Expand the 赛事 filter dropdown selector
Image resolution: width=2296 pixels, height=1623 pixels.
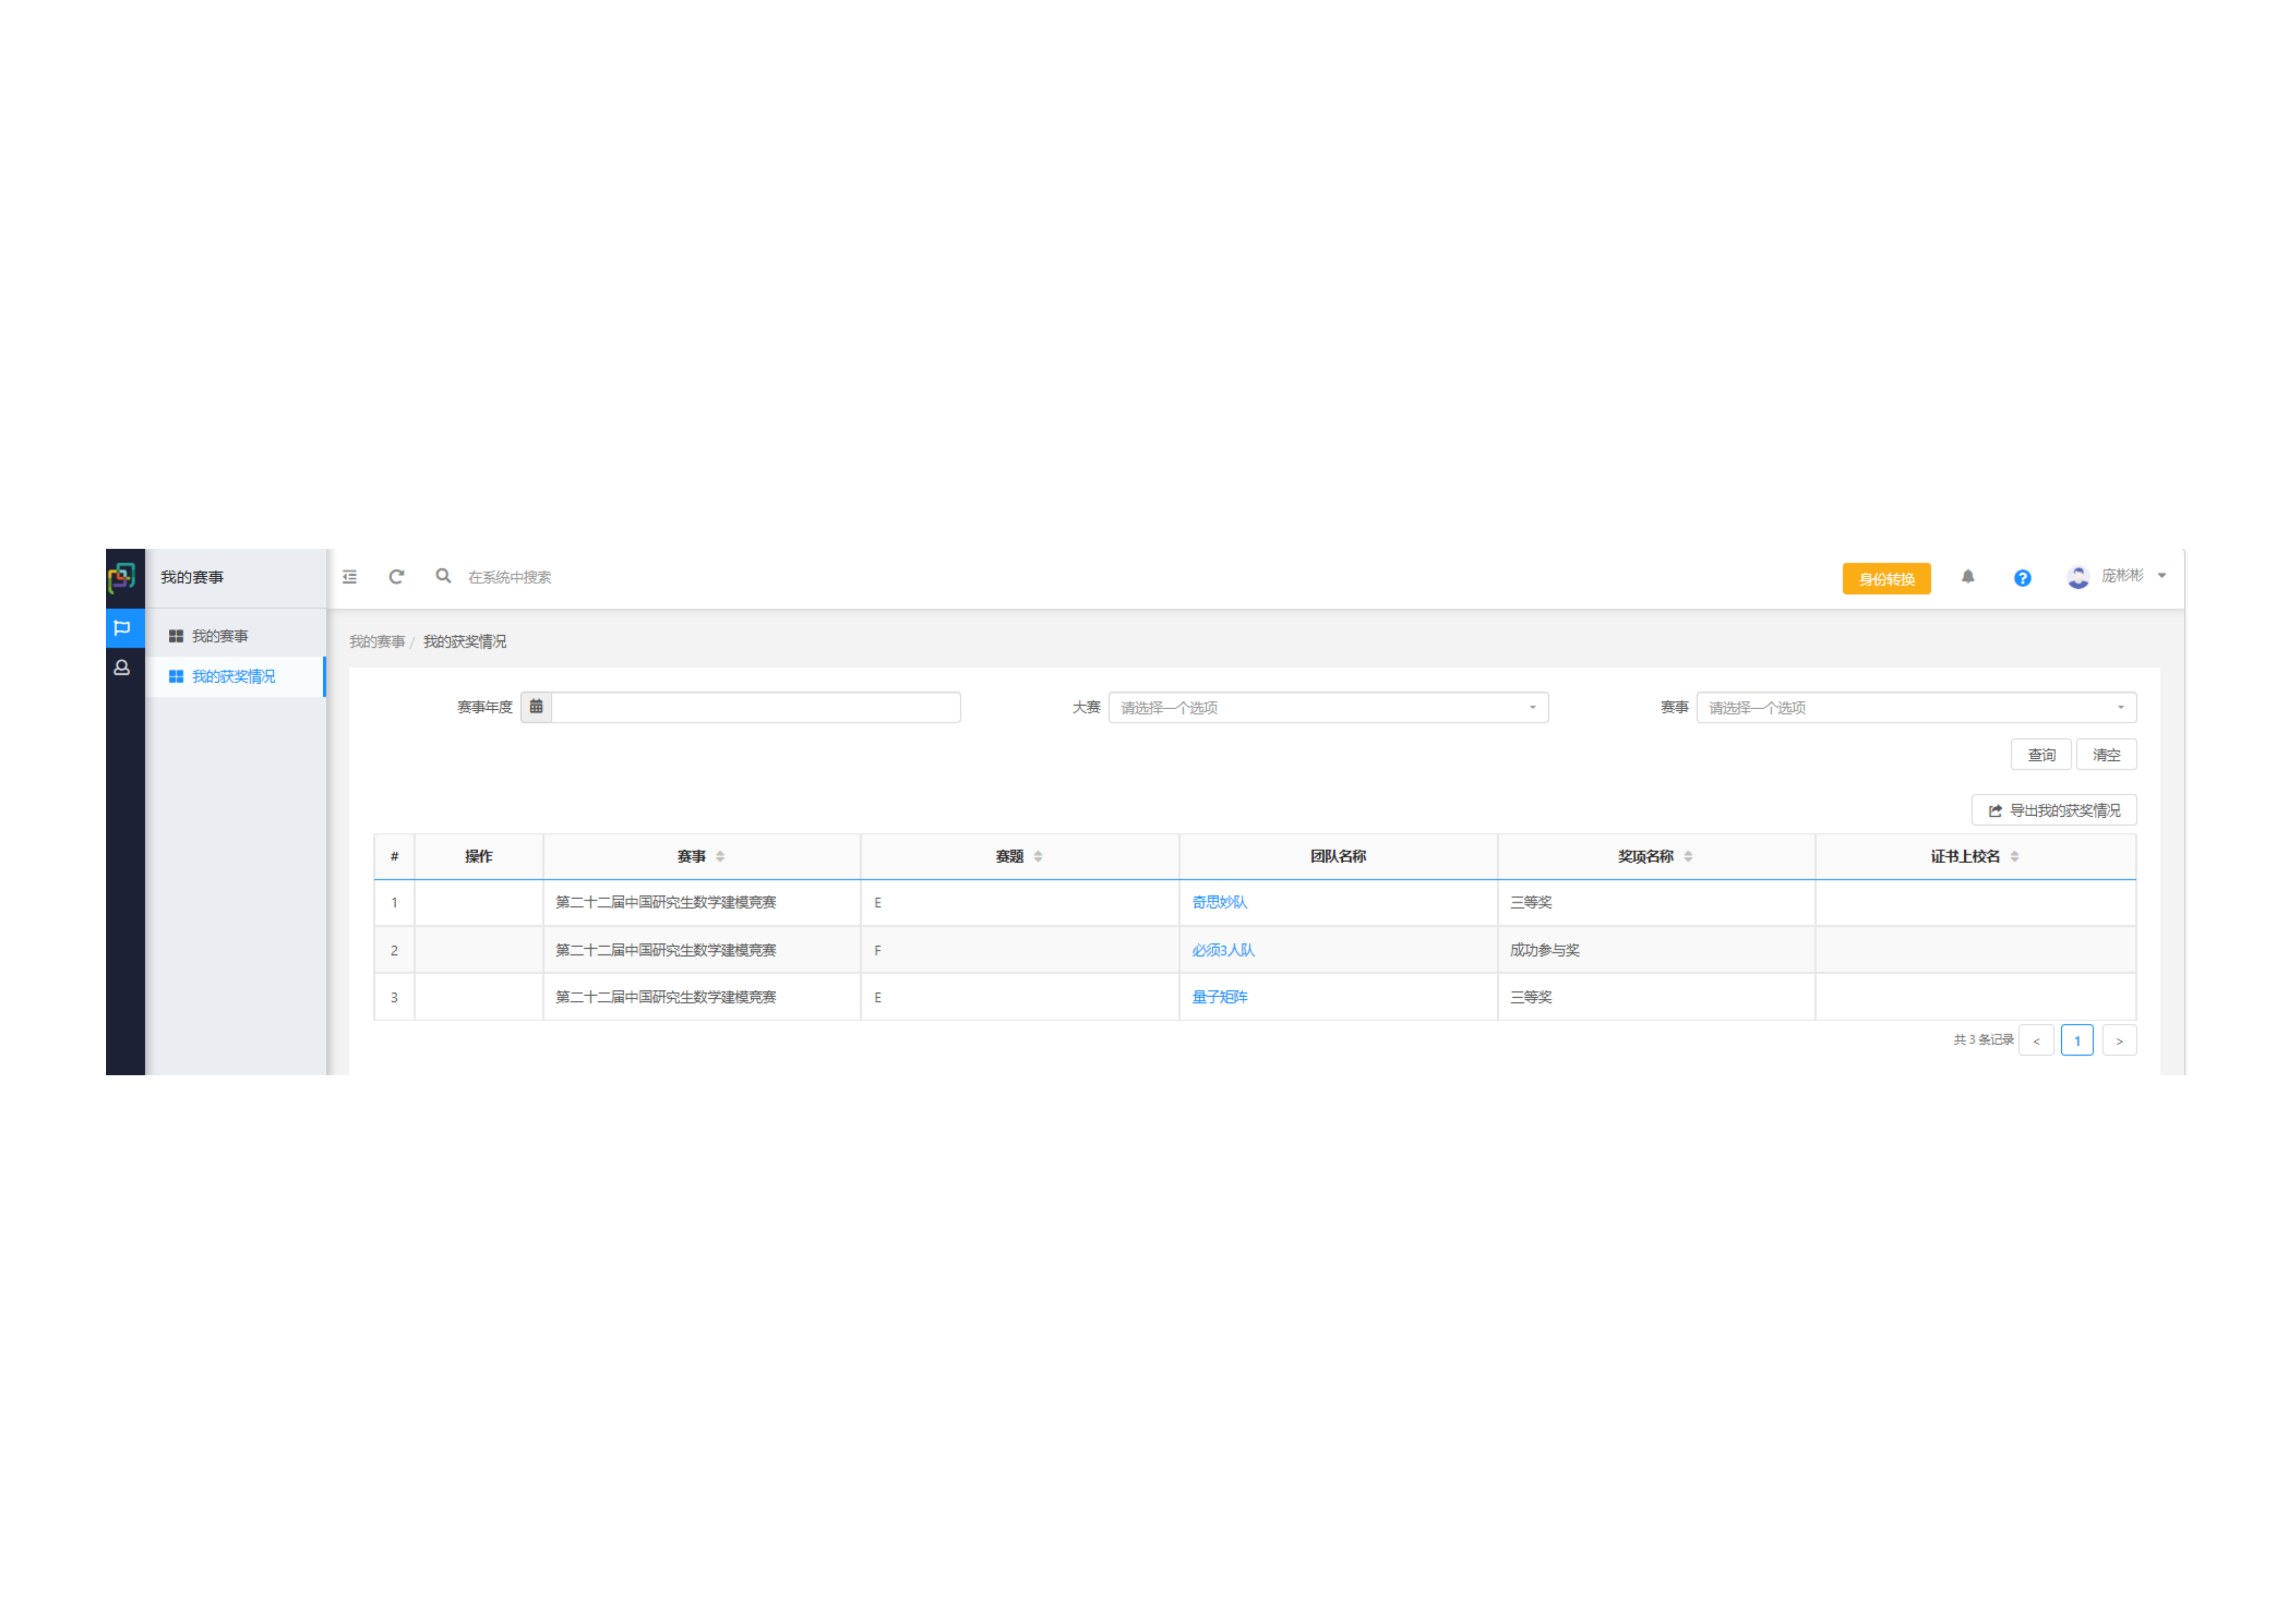[1917, 708]
